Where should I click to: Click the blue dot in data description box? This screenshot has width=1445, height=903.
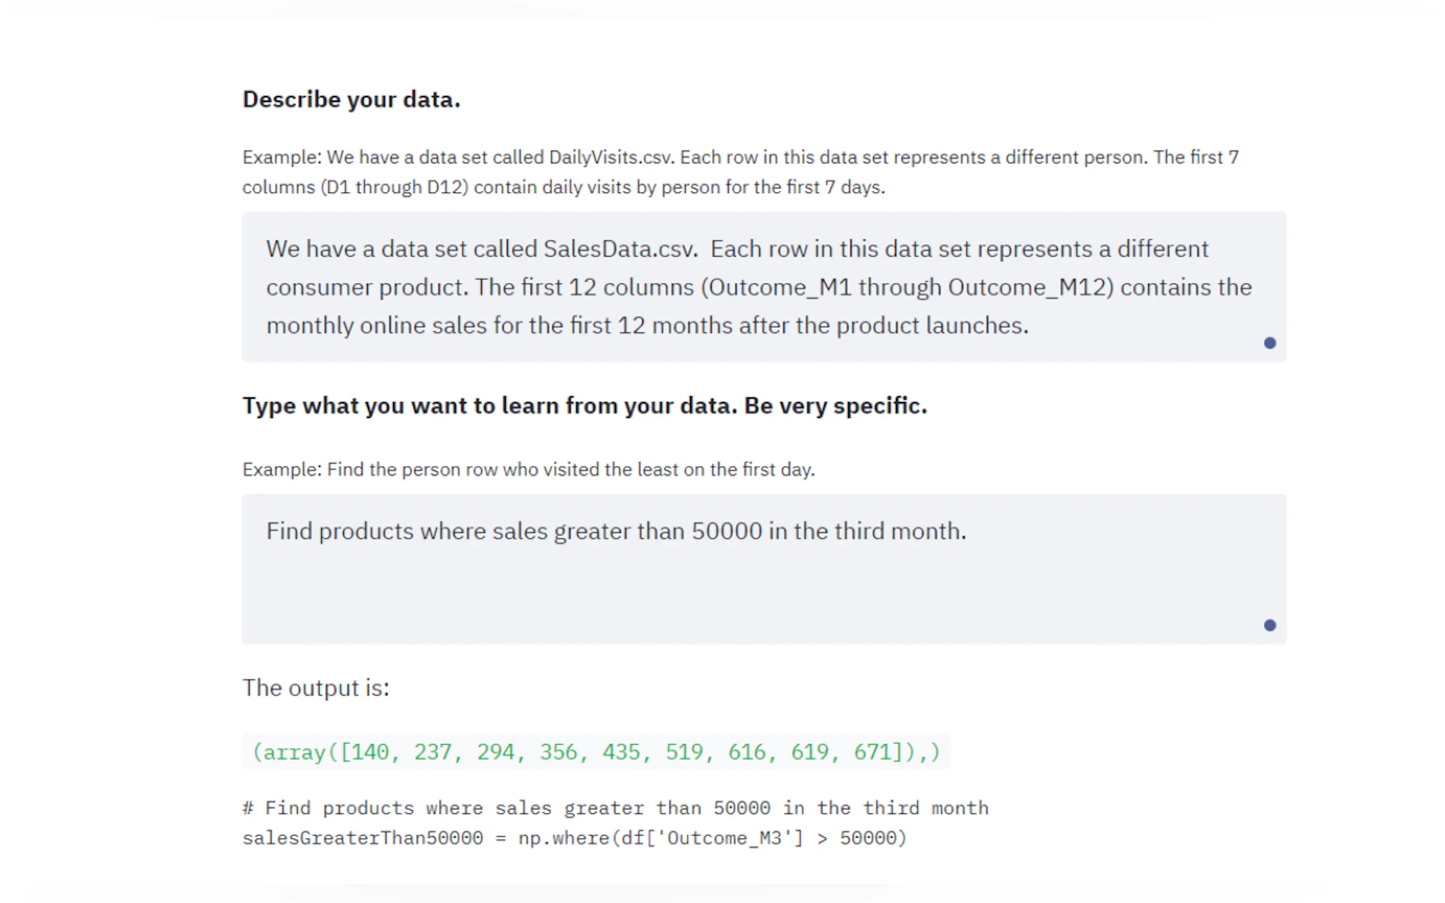tap(1269, 343)
